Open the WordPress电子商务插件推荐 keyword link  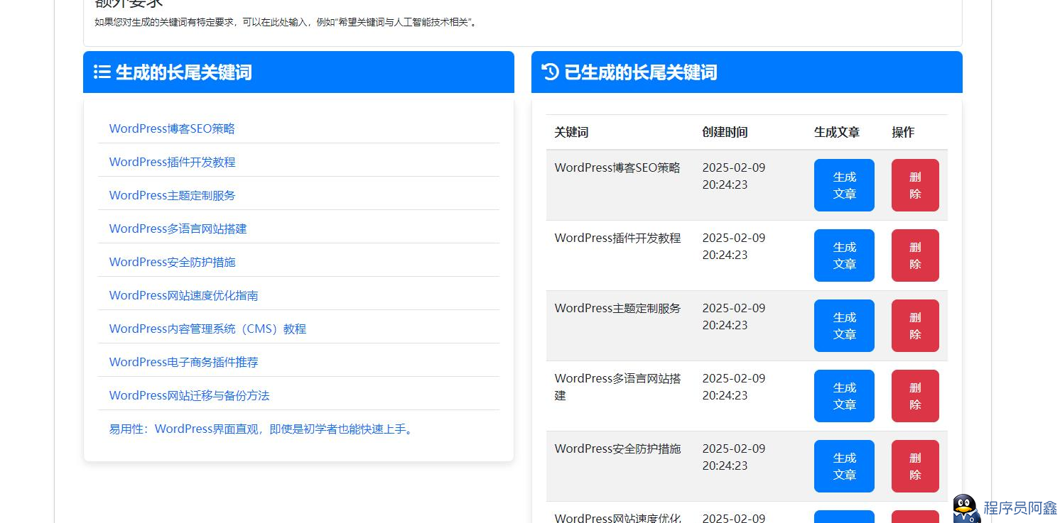(183, 362)
